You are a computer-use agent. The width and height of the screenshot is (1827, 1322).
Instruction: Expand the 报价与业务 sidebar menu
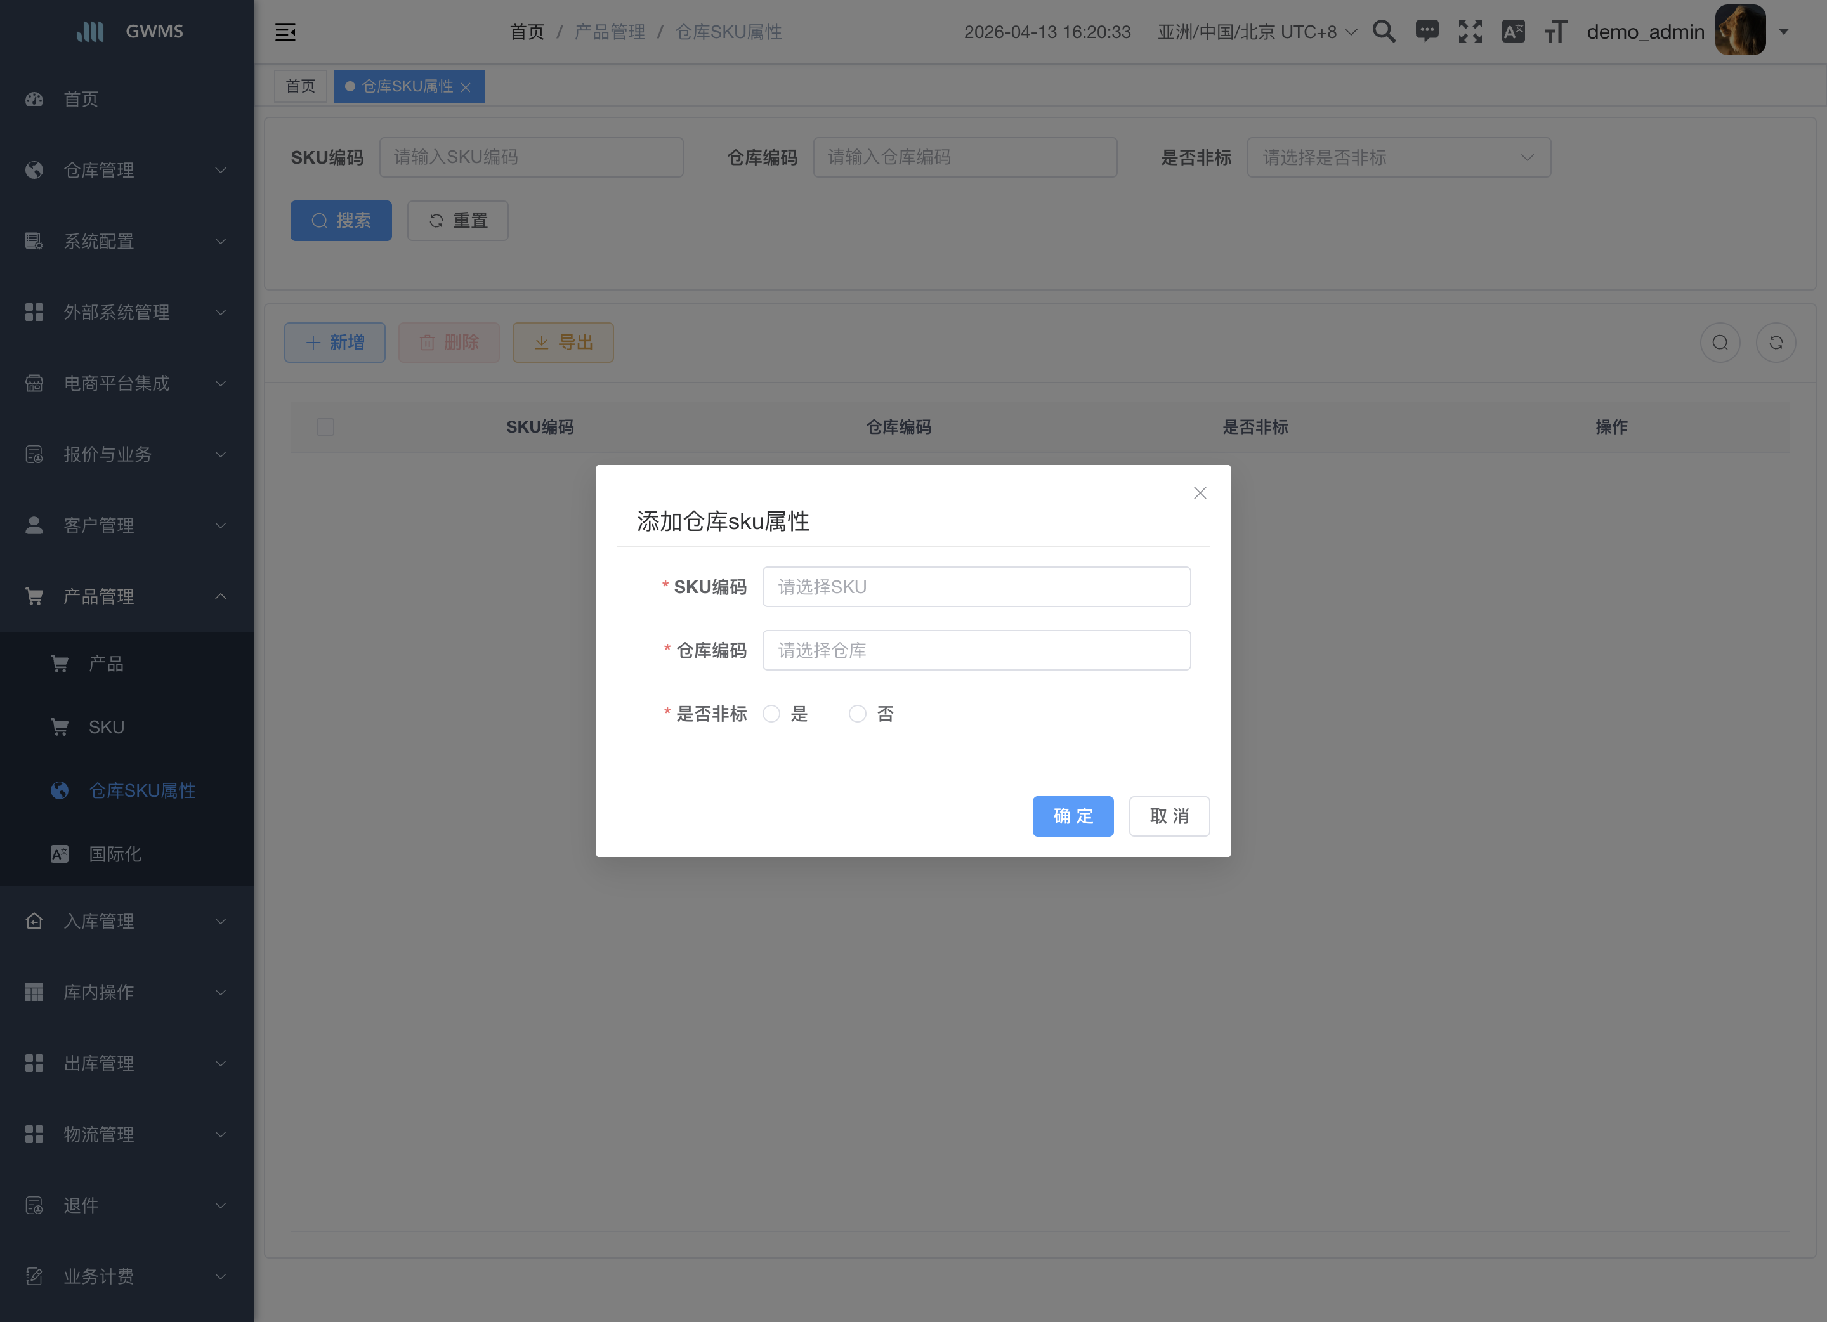pyautogui.click(x=126, y=454)
